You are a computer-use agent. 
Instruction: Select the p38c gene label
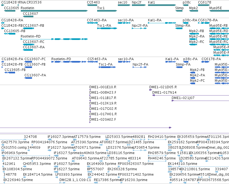(x=187, y=2)
